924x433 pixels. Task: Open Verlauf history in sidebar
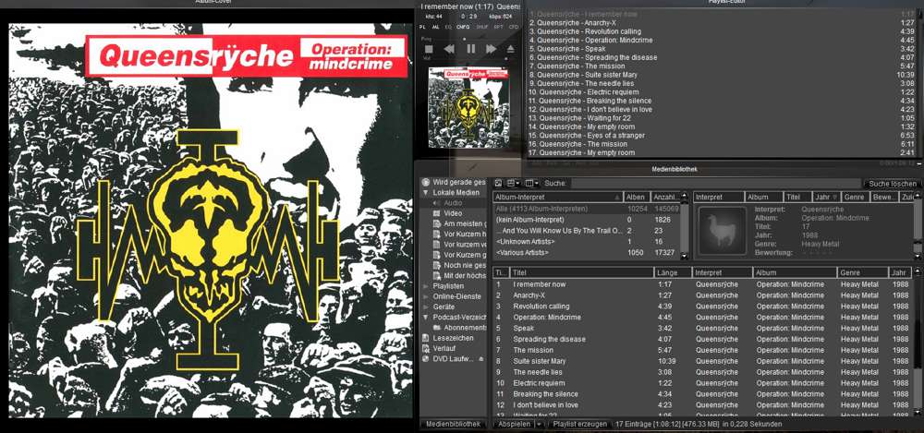pos(446,348)
